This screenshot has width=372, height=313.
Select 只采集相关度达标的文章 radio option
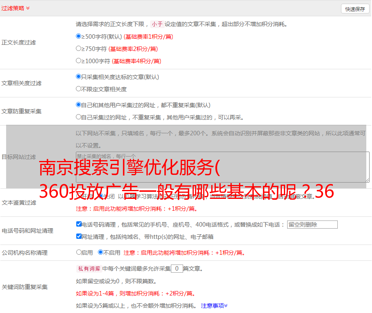pyautogui.click(x=78, y=76)
